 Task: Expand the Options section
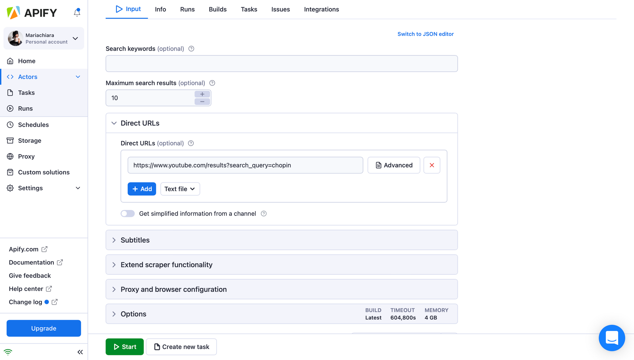(x=281, y=314)
